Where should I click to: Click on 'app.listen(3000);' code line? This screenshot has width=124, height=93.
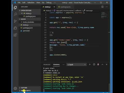pos(58,55)
